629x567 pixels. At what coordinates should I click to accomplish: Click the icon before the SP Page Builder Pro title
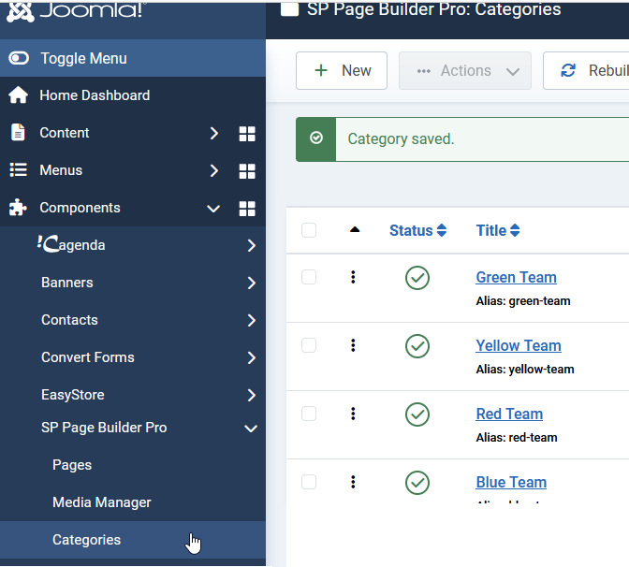coord(289,8)
